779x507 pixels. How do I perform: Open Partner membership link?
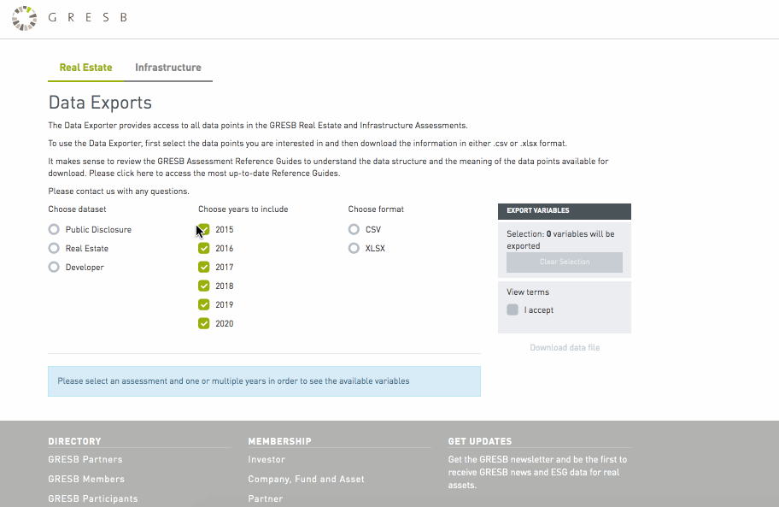pyautogui.click(x=266, y=498)
